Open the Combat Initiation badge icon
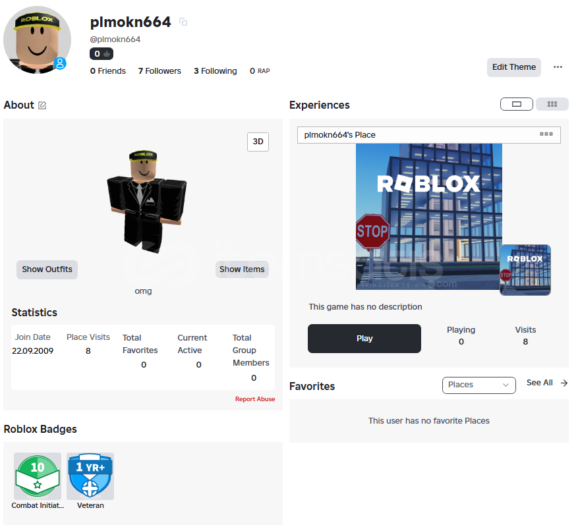This screenshot has width=578, height=529. coord(38,476)
